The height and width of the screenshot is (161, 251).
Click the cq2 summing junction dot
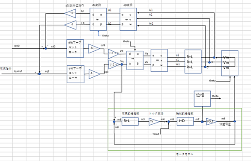[x=39, y=74]
